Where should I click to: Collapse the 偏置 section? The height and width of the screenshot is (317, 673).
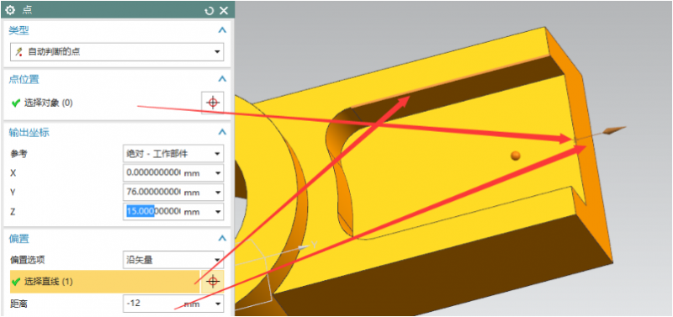pyautogui.click(x=222, y=238)
